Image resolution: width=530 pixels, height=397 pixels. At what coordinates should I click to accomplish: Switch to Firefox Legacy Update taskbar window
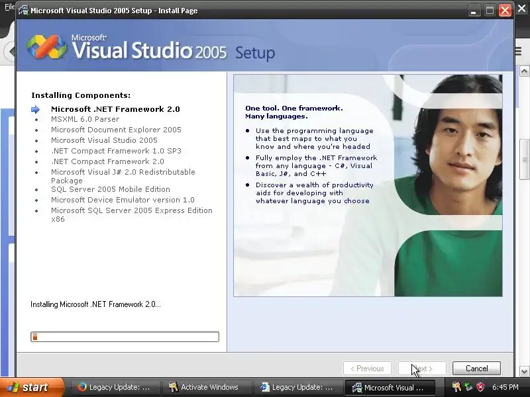pos(115,387)
